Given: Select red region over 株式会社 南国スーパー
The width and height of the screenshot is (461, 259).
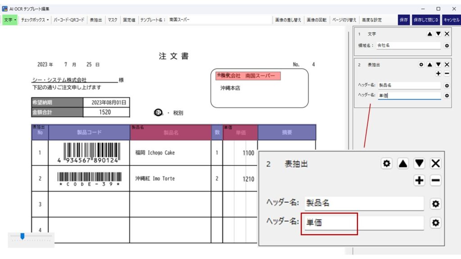Looking at the screenshot, I should [x=248, y=76].
